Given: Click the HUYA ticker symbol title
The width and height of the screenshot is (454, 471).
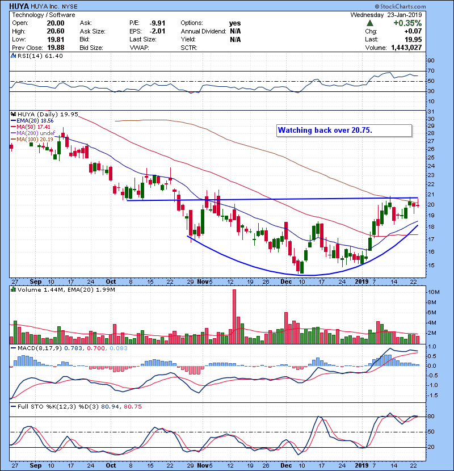Looking at the screenshot, I should click(x=19, y=6).
